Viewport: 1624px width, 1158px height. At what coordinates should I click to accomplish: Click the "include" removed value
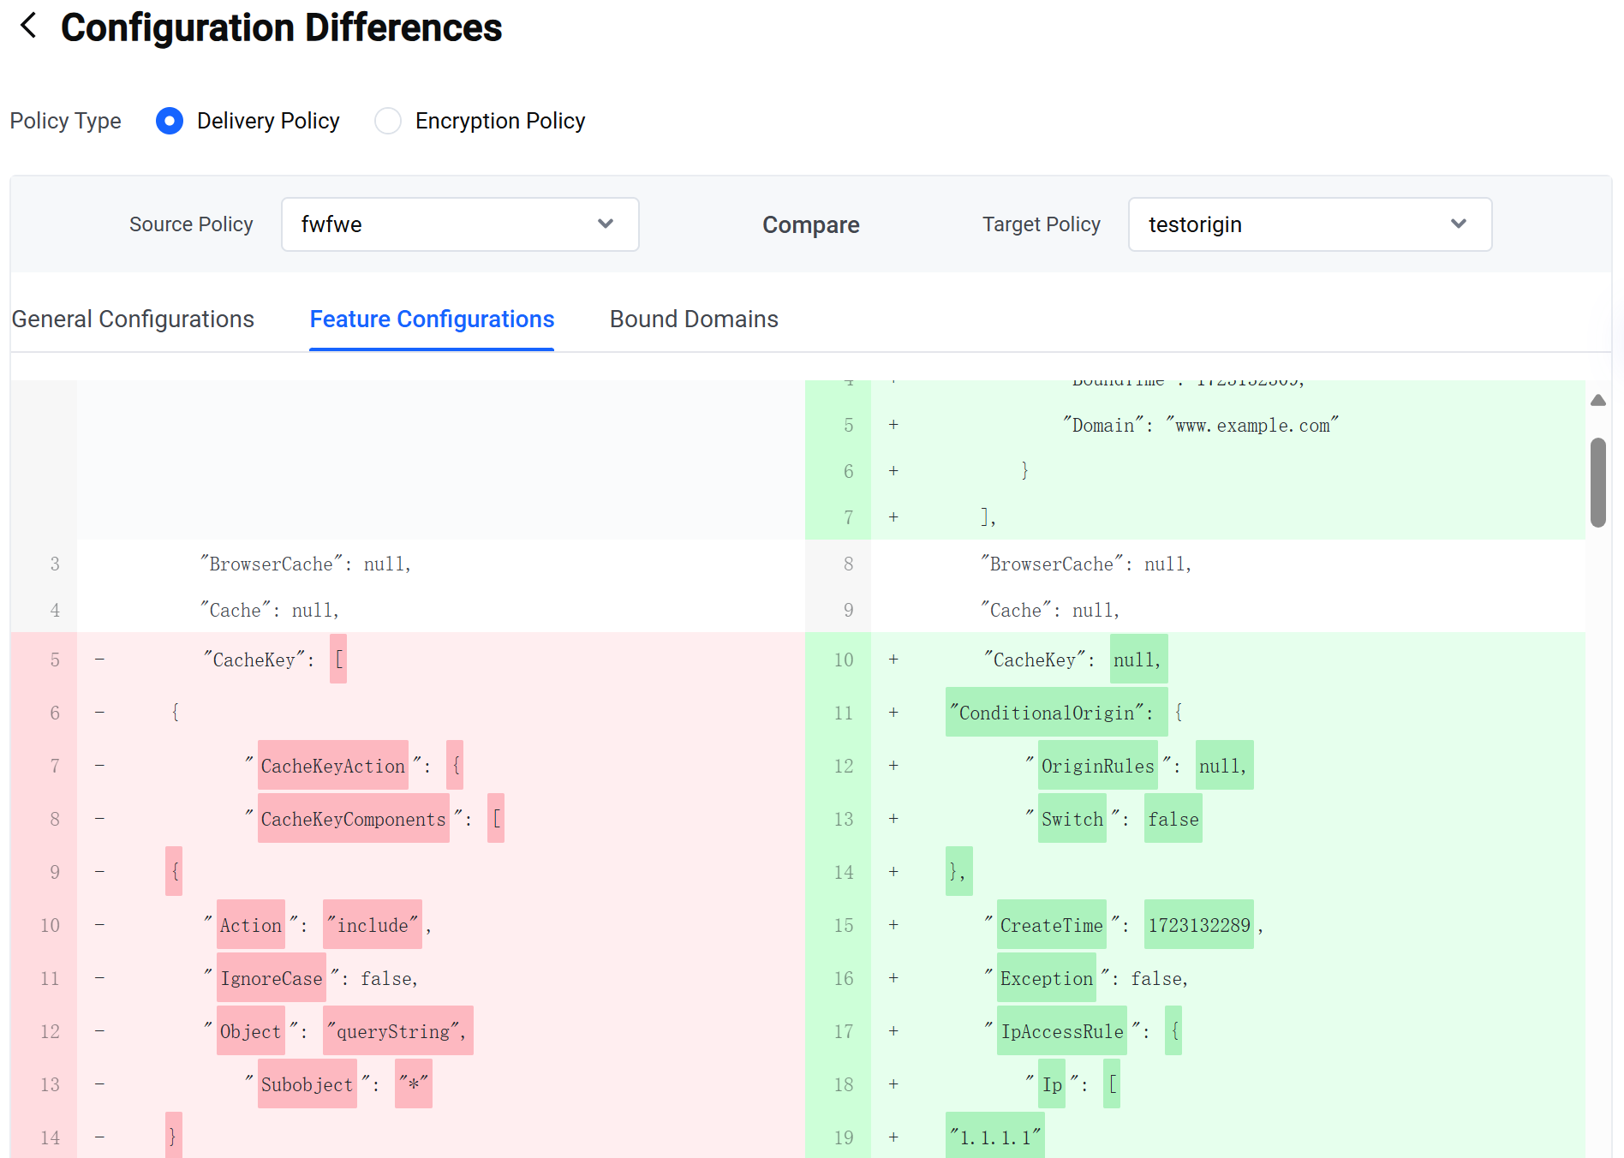tap(373, 925)
